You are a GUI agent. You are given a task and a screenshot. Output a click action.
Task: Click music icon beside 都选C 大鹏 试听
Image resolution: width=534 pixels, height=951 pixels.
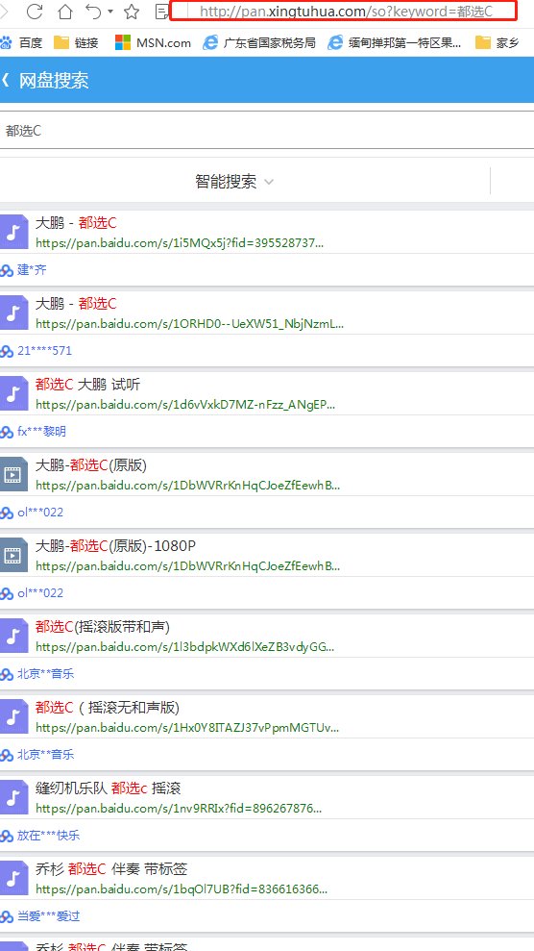(13, 393)
